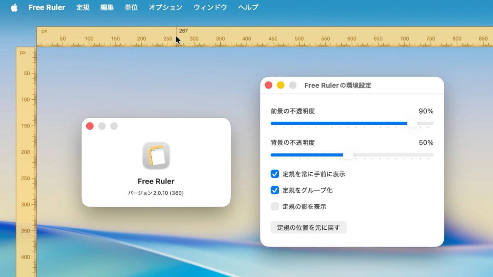Viewport: 493px width, 277px height.
Task: Uncheck 定規をグループ化 checkbox
Action: [x=275, y=190]
